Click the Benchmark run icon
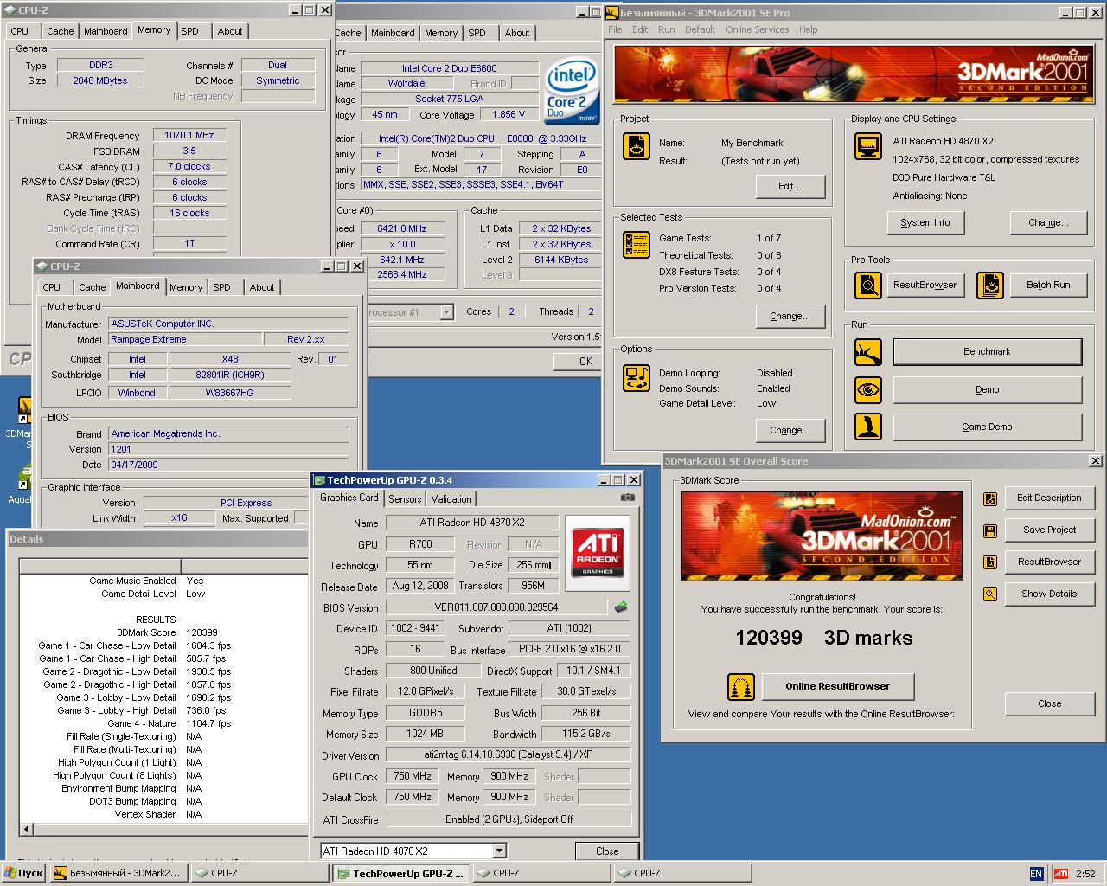1107x886 pixels. coord(867,352)
